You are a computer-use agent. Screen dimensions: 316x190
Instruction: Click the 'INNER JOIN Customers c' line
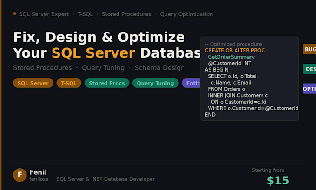(x=238, y=95)
